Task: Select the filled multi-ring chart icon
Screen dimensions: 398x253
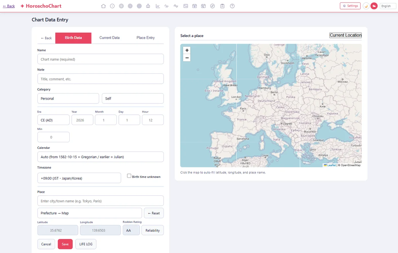Action: [139, 6]
